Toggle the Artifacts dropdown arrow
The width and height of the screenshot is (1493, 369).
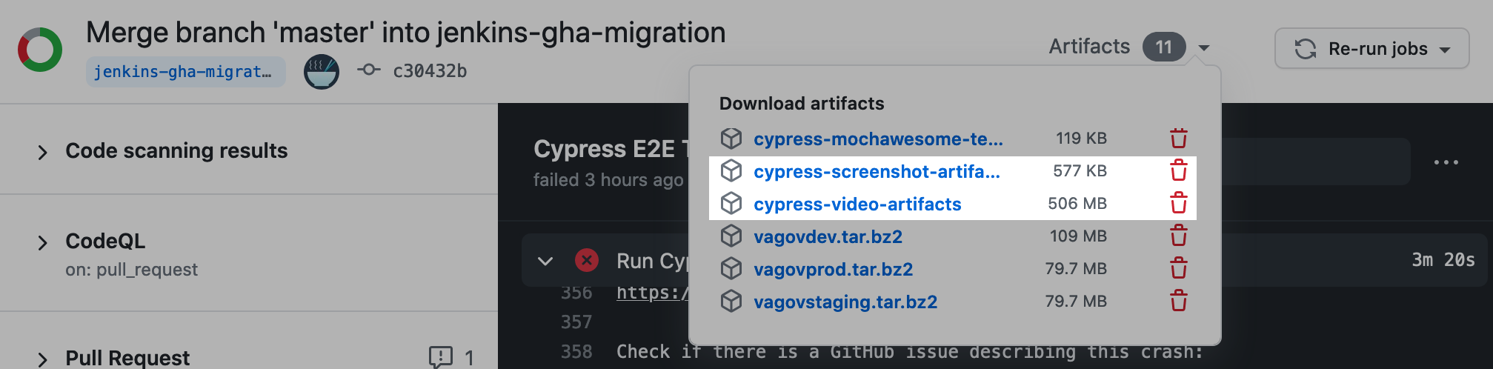[1204, 48]
